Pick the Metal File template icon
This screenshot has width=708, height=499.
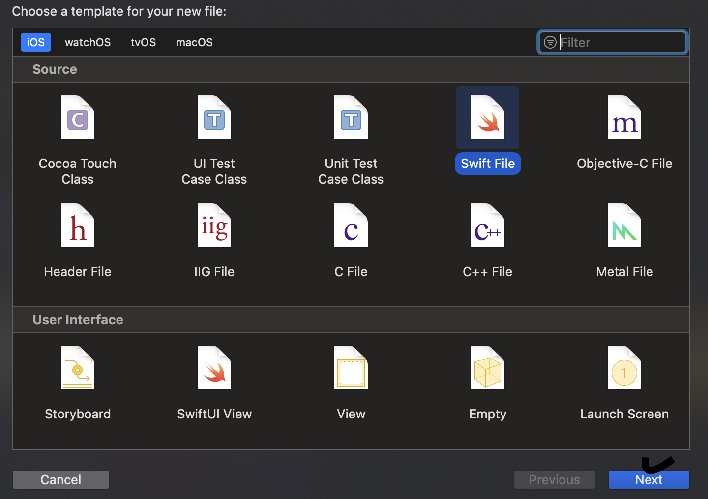tap(624, 225)
